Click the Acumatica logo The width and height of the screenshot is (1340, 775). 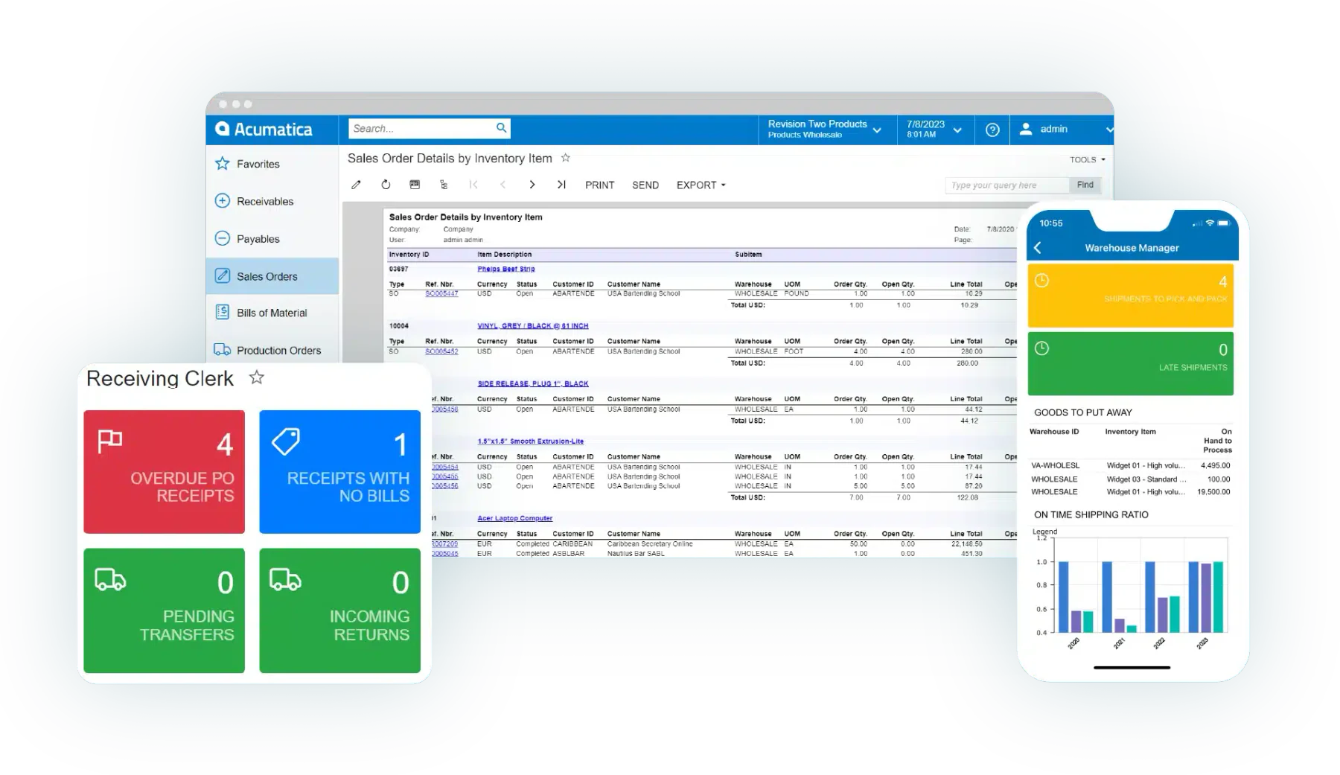click(264, 129)
